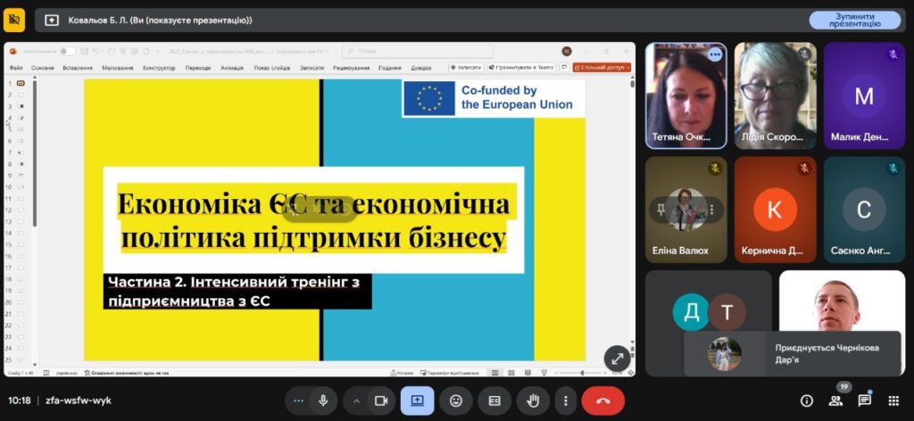Expand video settings with the up chevron
The height and width of the screenshot is (421, 914).
click(356, 400)
